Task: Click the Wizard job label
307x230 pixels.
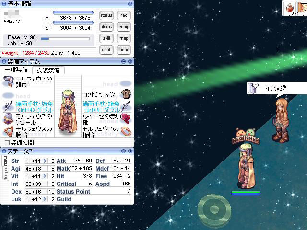Action: [12, 21]
